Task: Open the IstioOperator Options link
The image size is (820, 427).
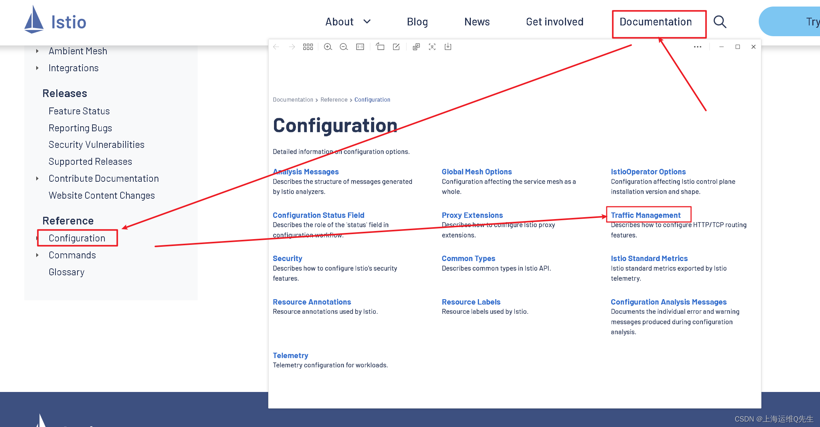Action: 648,172
